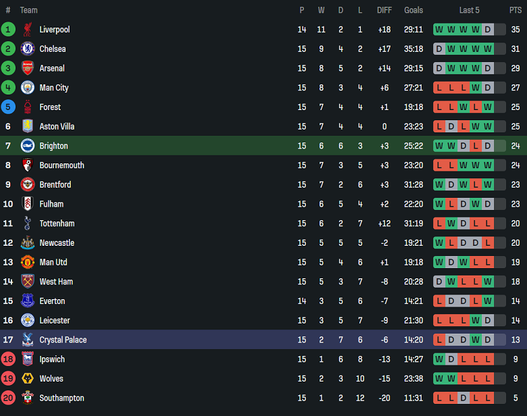This screenshot has width=527, height=416.
Task: Click Liverpool's green position 1 badge
Action: click(x=8, y=30)
